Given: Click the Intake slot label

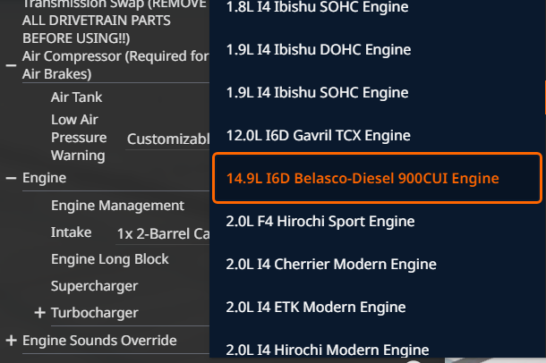Looking at the screenshot, I should 71,232.
